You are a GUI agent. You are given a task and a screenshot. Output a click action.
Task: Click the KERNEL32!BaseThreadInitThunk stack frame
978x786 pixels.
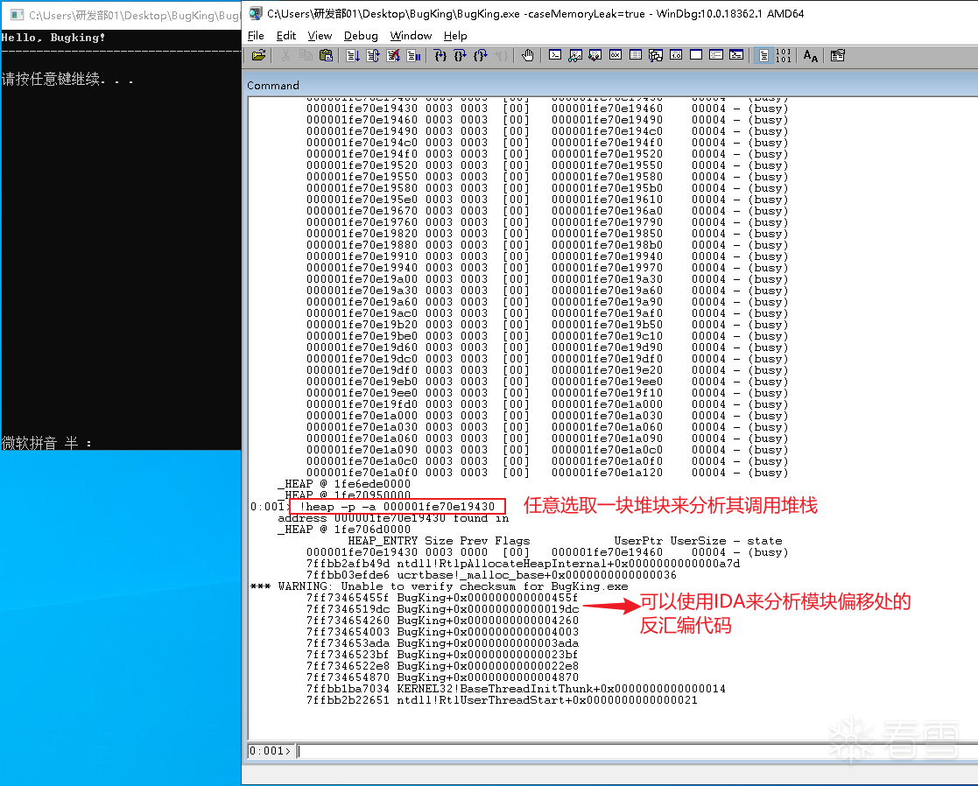point(516,689)
